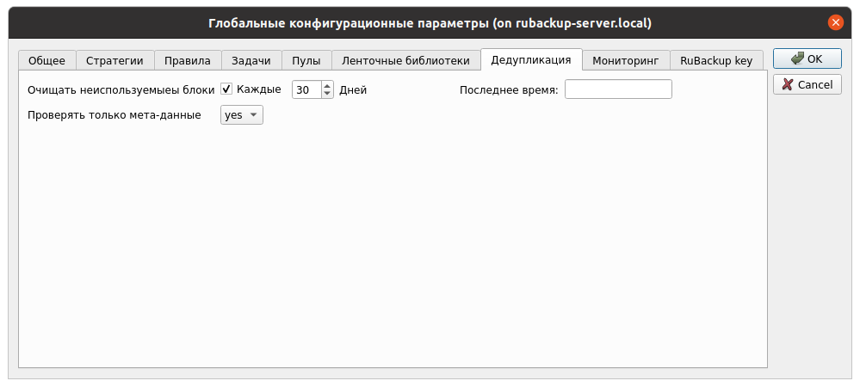Screen dimensions: 860x387
Task: Go to the Правила tab
Action: click(189, 60)
